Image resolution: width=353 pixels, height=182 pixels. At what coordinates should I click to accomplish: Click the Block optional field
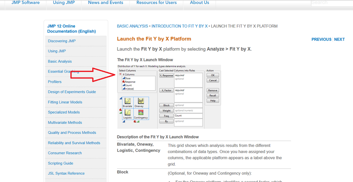pyautogui.click(x=189, y=105)
